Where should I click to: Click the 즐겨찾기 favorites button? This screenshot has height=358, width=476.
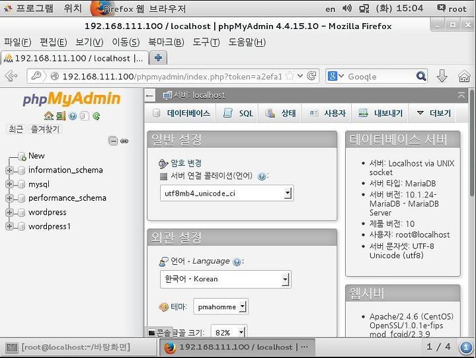coord(45,129)
